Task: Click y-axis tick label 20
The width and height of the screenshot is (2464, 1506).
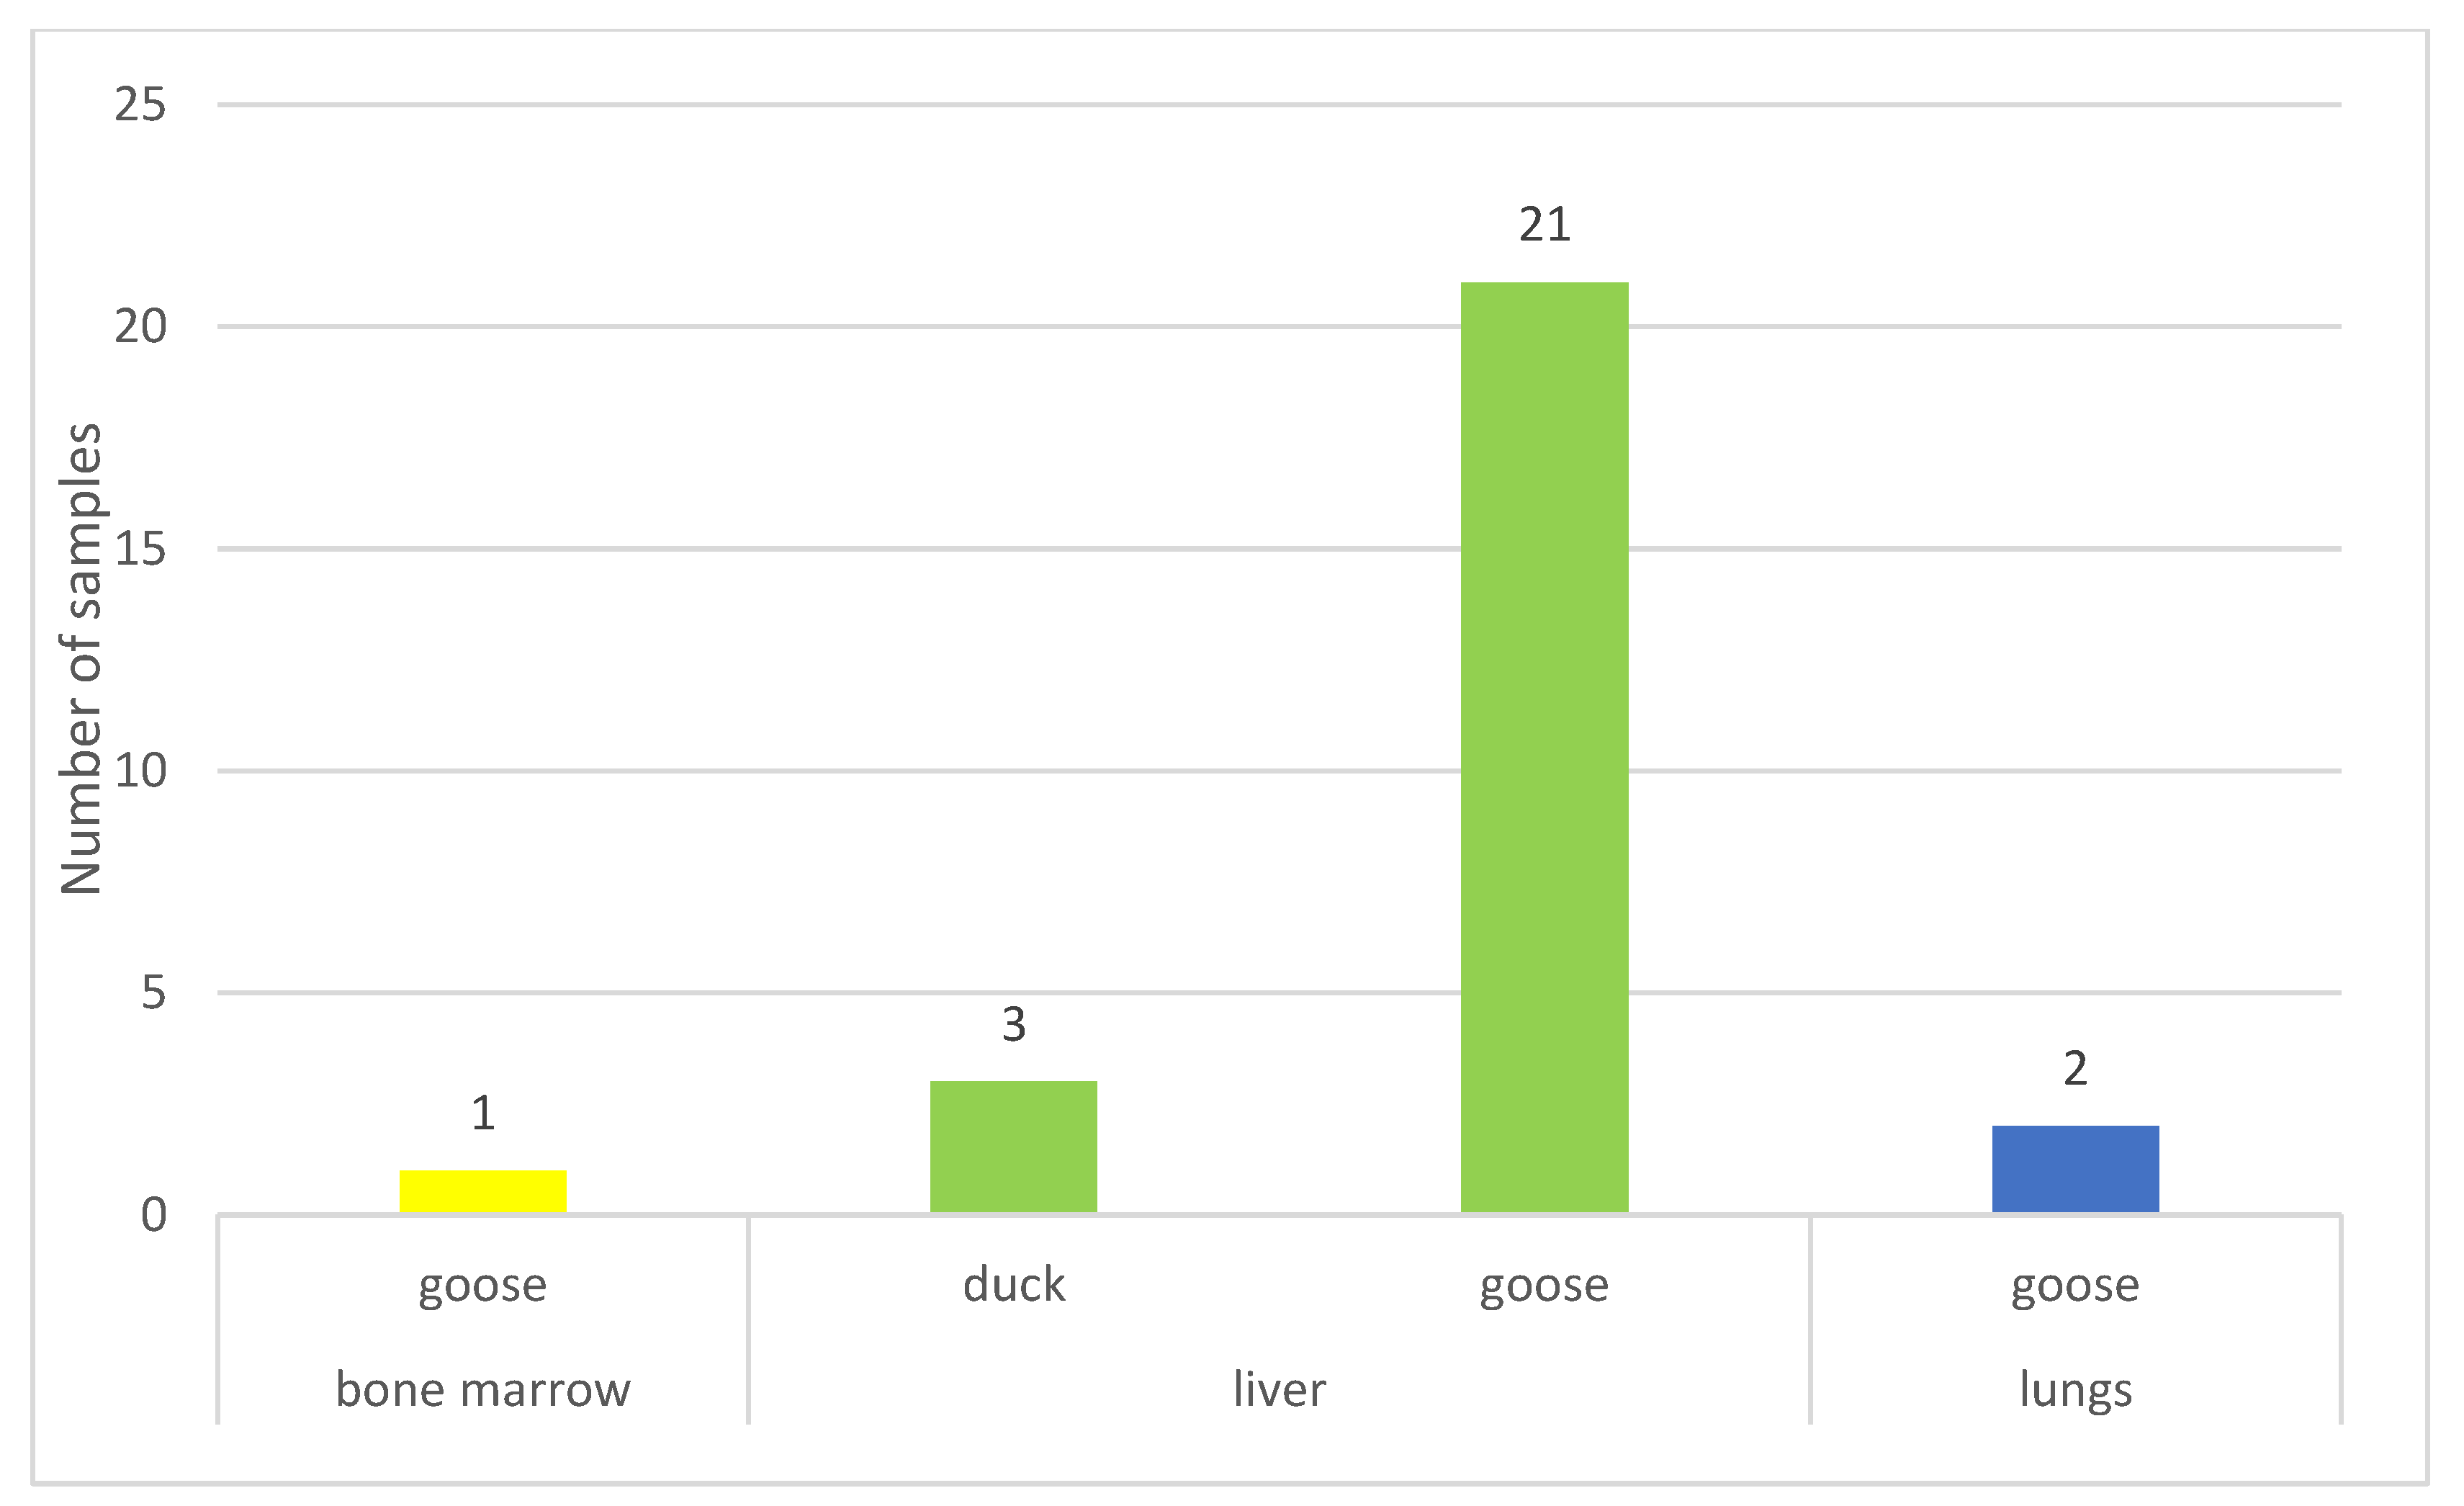Action: pos(140,327)
